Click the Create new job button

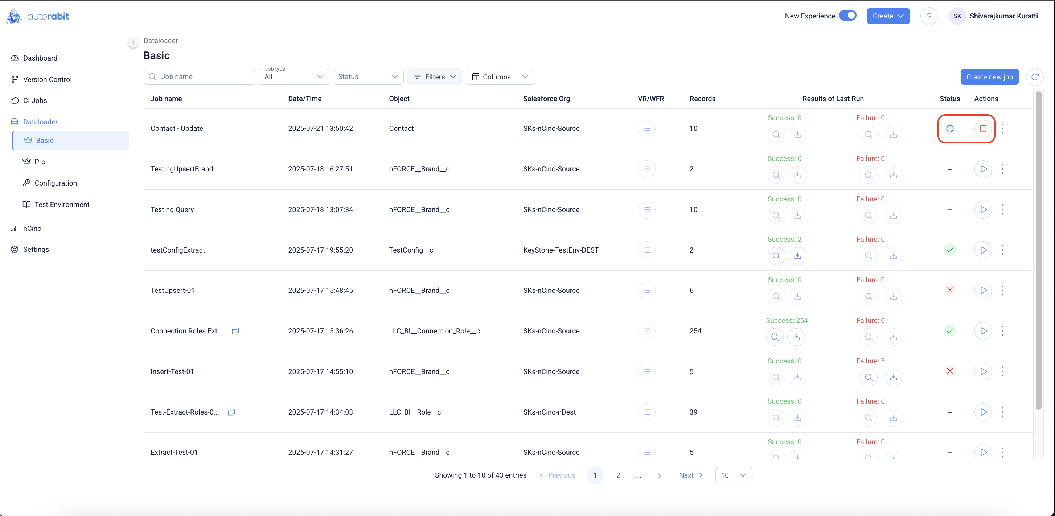point(989,77)
